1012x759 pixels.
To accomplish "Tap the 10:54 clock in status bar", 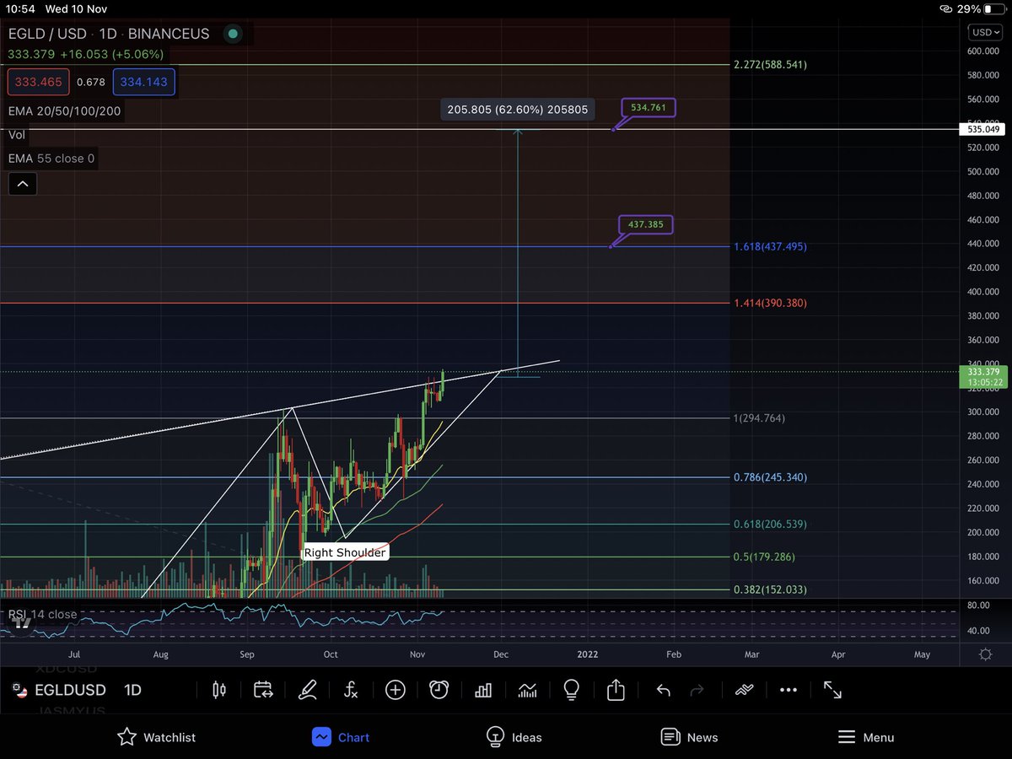I will click(20, 8).
